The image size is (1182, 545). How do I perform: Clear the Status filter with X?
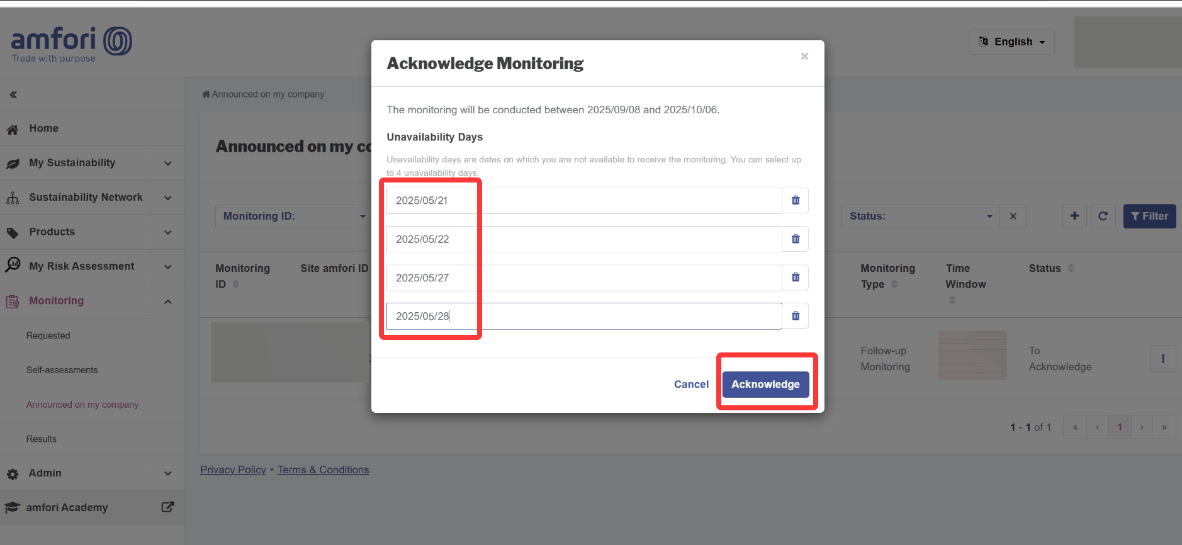pos(1013,216)
